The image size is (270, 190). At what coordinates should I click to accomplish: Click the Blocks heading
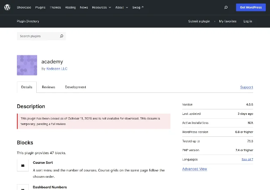tap(25, 143)
